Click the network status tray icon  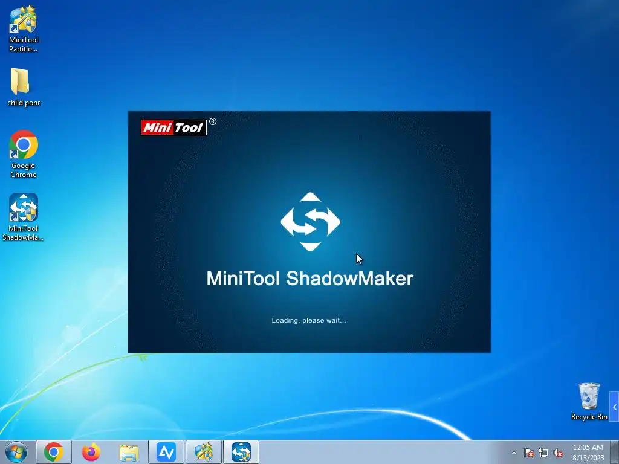coord(543,453)
